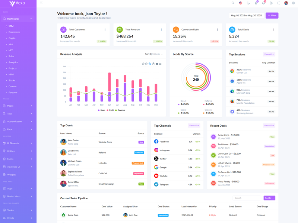
Task: Click the Filter button
Action: point(272,16)
